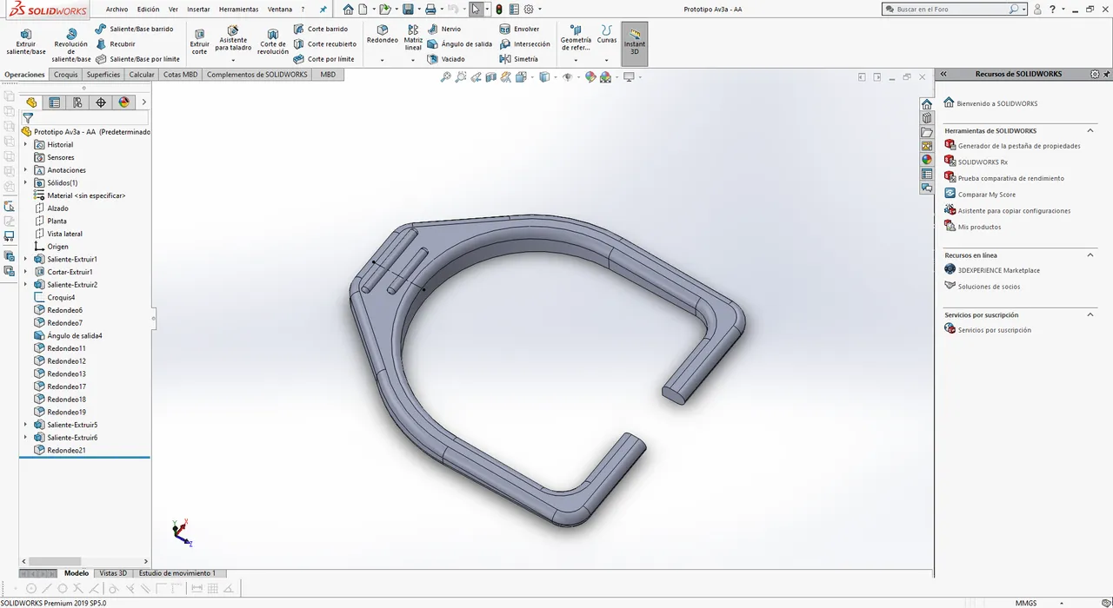Expand Saliente-Extruir6 feature
Screen dimensions: 1113x608
25,438
